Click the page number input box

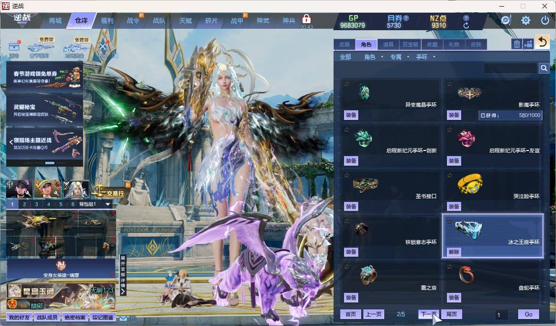pos(501,315)
